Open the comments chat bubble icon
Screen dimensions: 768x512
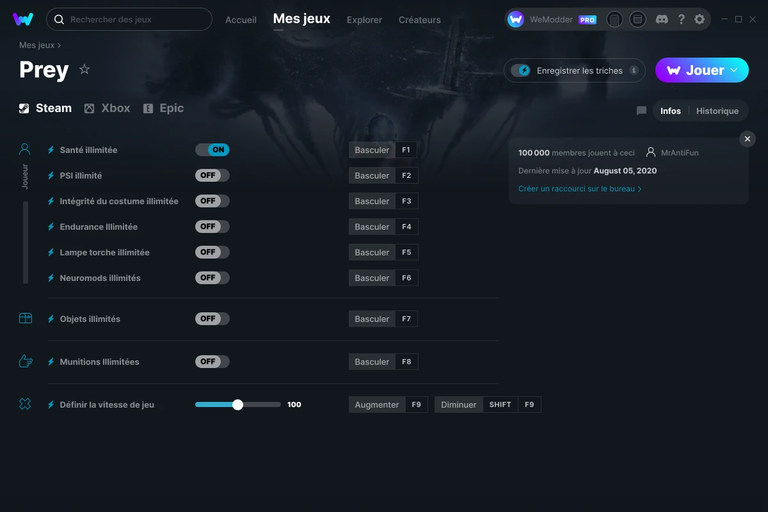[x=641, y=111]
